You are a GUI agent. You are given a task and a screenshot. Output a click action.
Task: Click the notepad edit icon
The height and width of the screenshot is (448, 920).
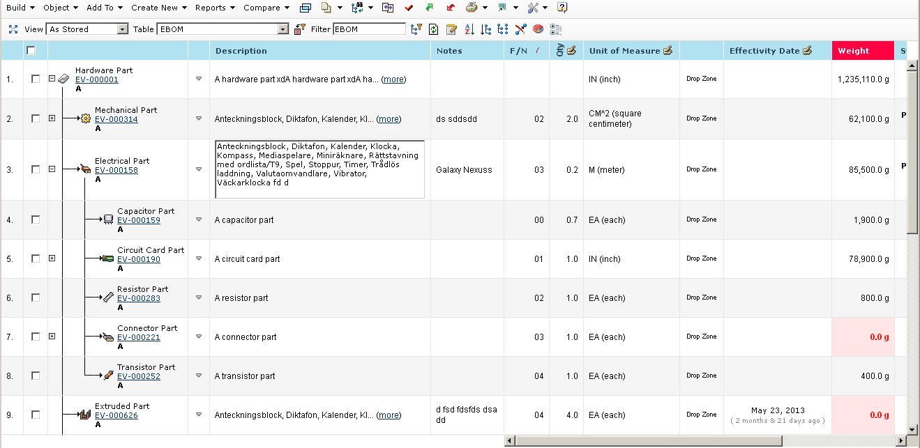click(451, 29)
